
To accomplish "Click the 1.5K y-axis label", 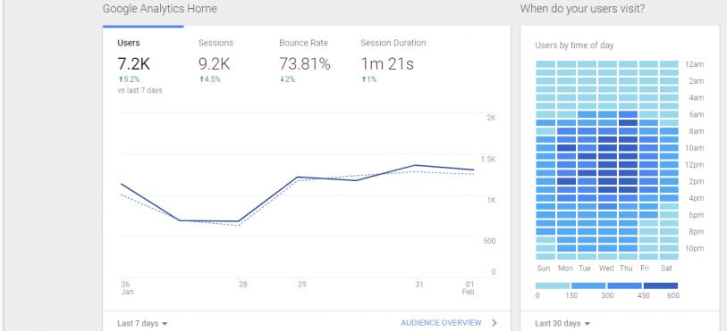I will coord(487,159).
